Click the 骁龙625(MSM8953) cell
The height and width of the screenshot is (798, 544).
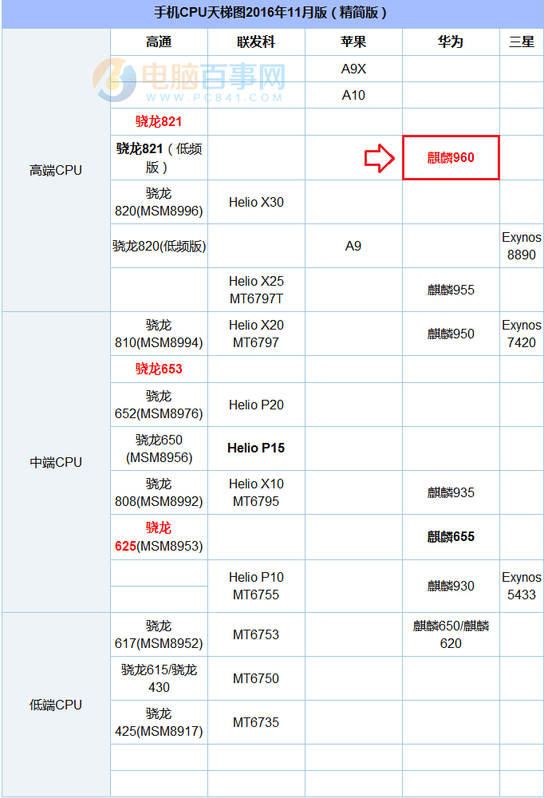click(x=159, y=537)
